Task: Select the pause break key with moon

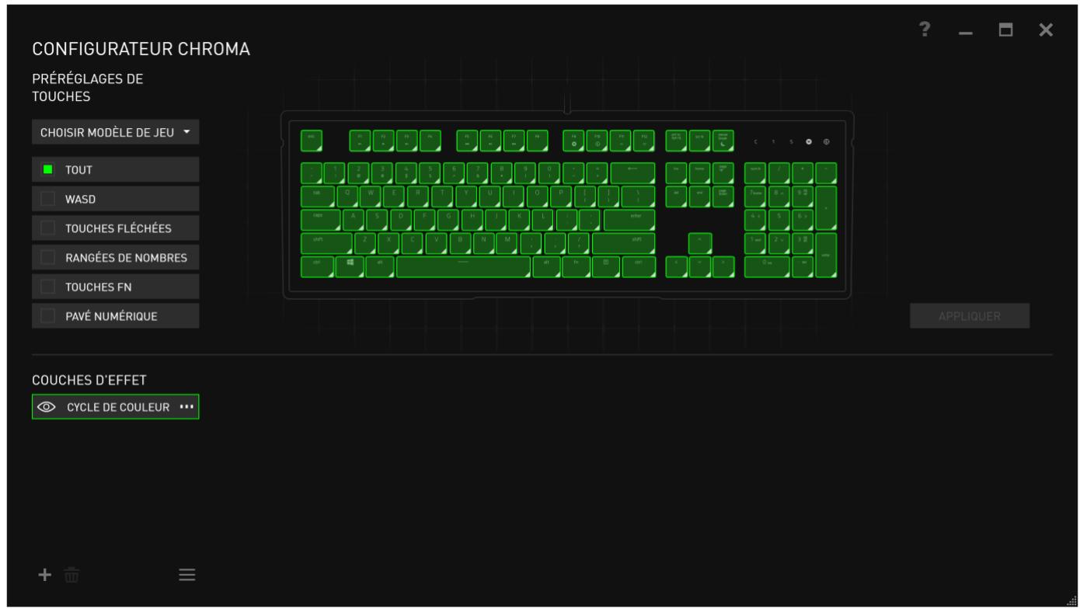Action: 723,141
